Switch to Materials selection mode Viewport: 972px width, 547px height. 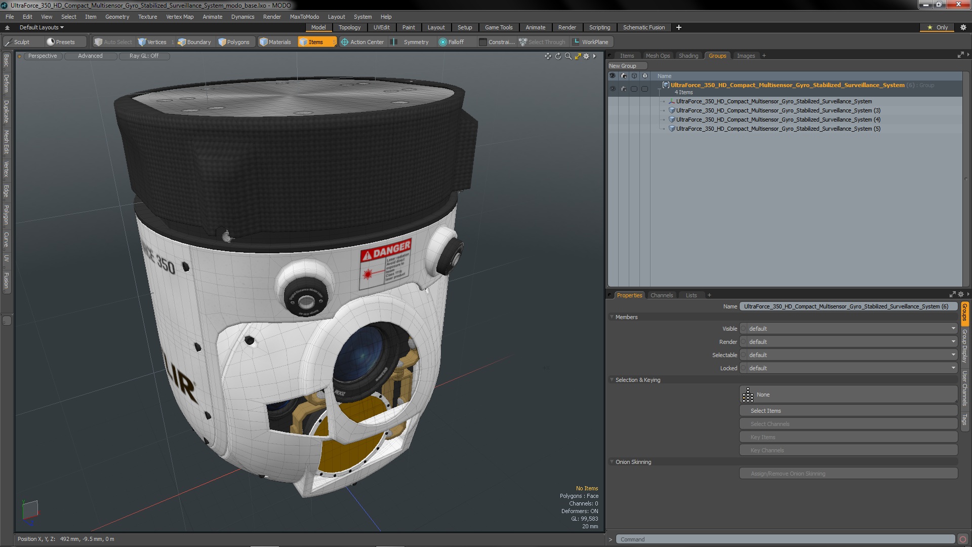click(x=275, y=42)
